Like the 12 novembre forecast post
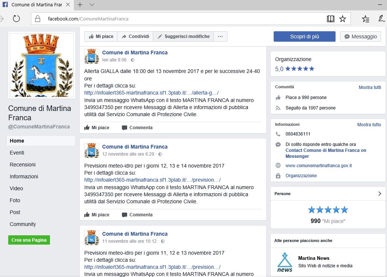Image resolution: width=387 pixels, height=277 pixels. 97,215
